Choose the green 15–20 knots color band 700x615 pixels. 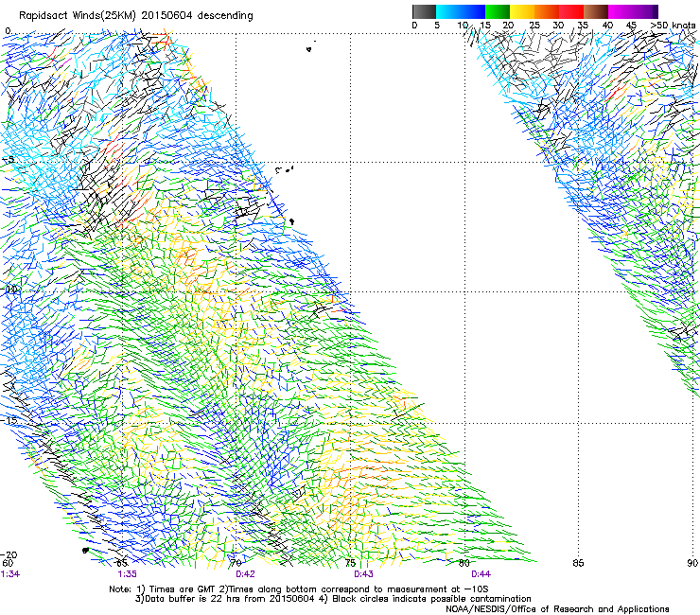(x=498, y=11)
